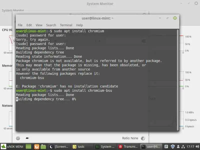Open the notes tray icon
The image size is (200, 150).
point(166,147)
